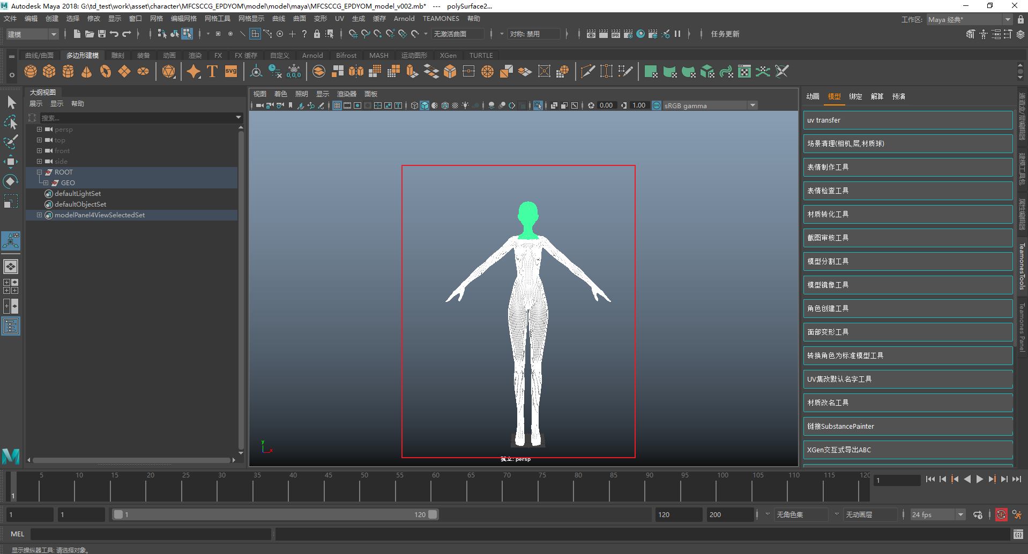Click the SVG import shelf icon
Viewport: 1028px width, 554px height.
pos(231,72)
